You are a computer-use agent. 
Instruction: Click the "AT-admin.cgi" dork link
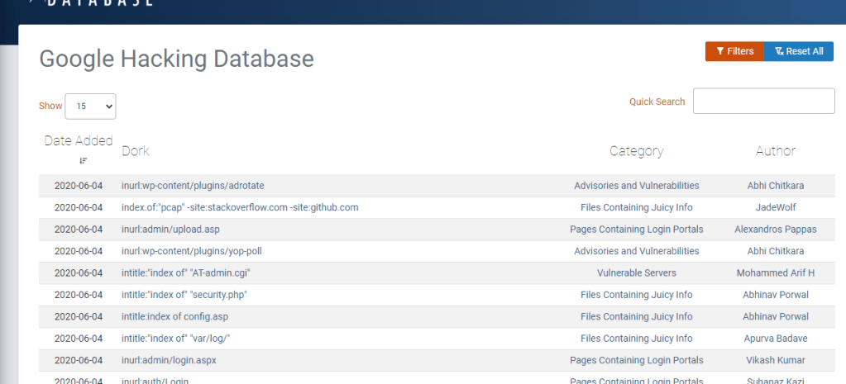[185, 273]
